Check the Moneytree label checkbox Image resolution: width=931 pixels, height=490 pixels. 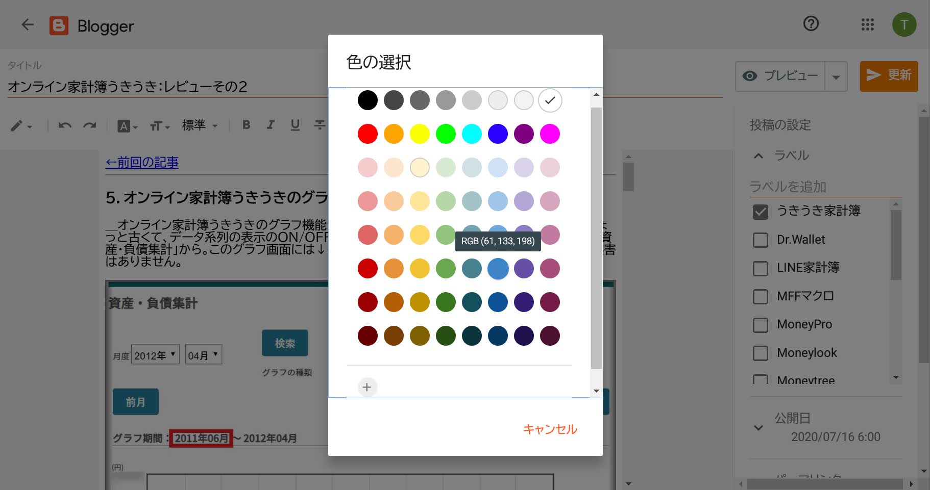coord(760,379)
